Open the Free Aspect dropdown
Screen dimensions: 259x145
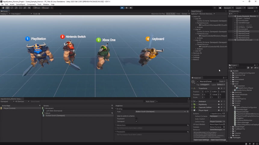click(x=21, y=14)
